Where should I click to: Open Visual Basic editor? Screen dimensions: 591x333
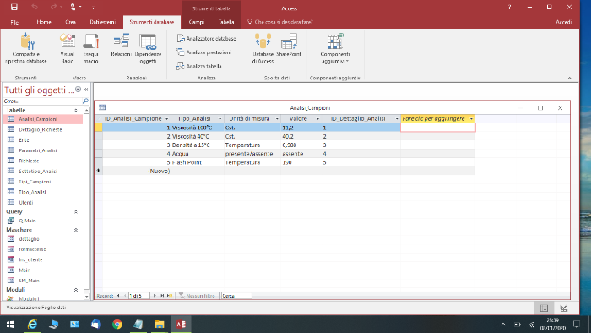[67, 48]
